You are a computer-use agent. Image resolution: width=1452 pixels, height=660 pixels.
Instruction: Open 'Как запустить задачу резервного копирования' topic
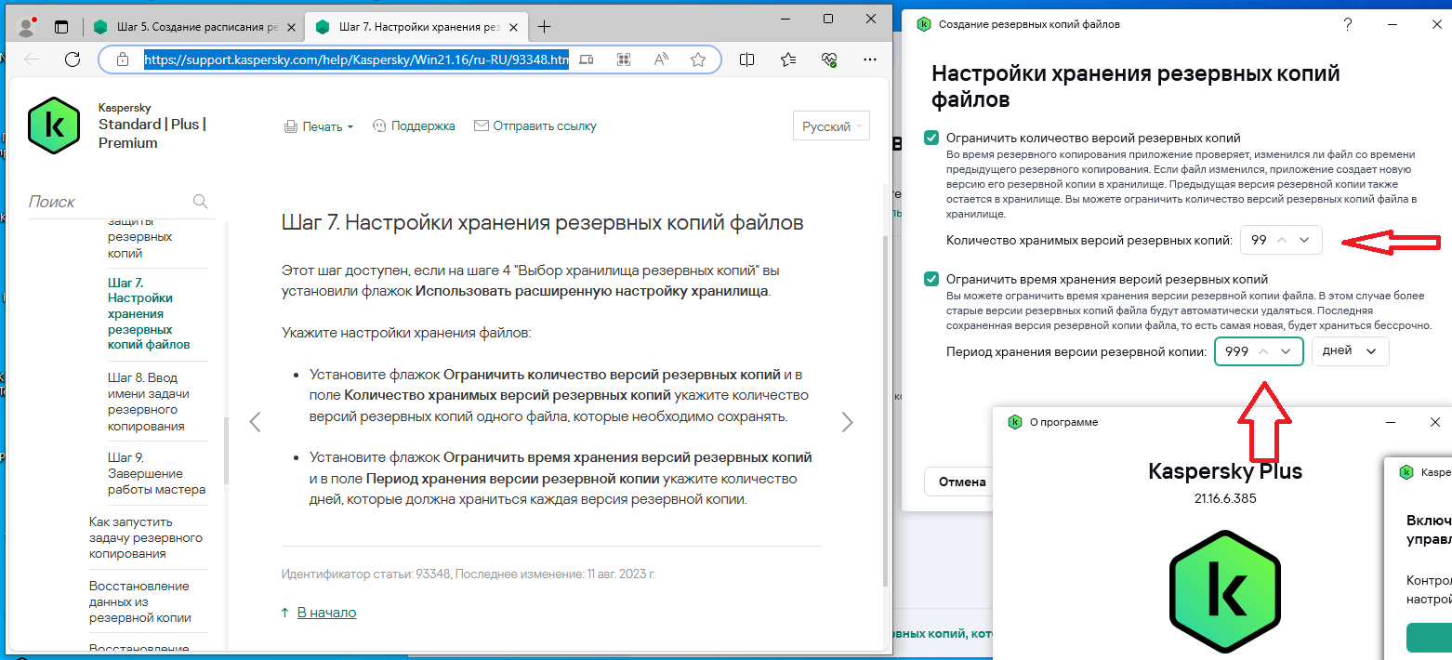(x=146, y=537)
